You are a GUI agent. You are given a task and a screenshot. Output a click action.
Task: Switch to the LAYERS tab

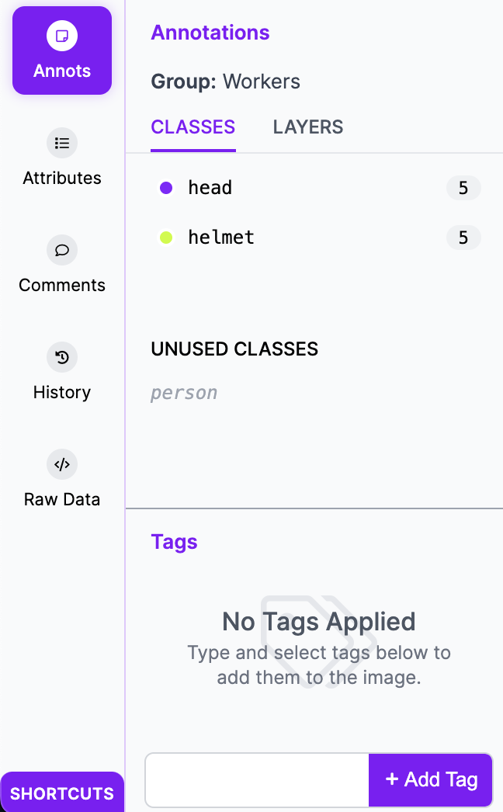point(307,127)
